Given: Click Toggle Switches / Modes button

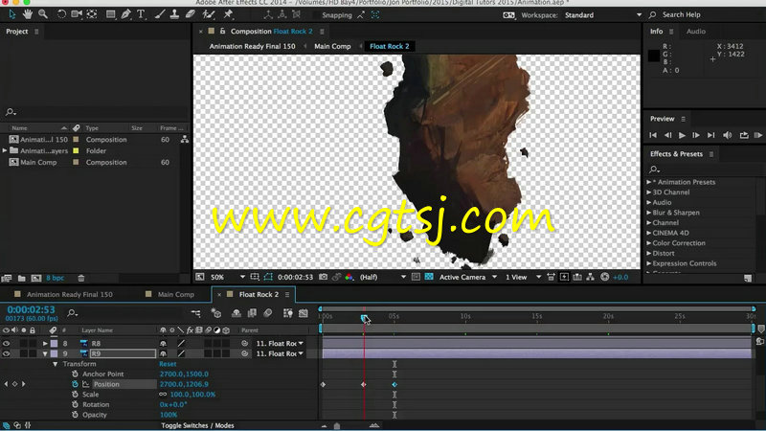Looking at the screenshot, I should point(197,425).
